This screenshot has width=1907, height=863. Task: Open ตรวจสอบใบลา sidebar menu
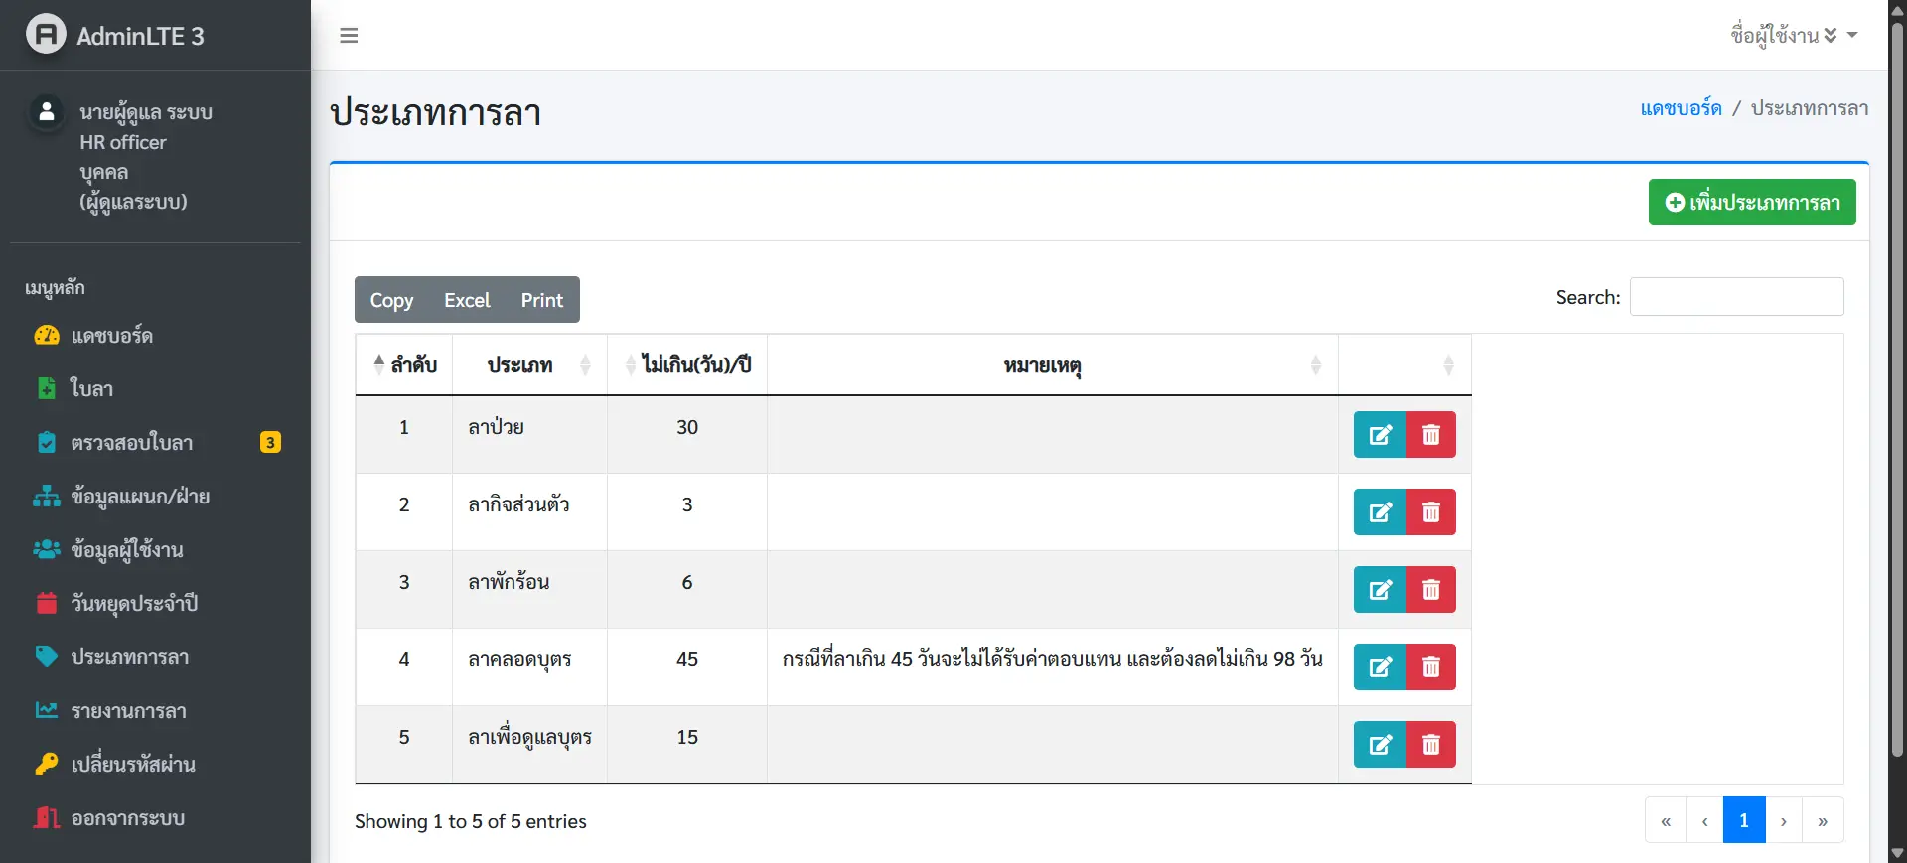[x=155, y=442]
